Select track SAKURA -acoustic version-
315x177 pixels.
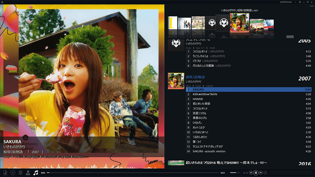(249, 151)
